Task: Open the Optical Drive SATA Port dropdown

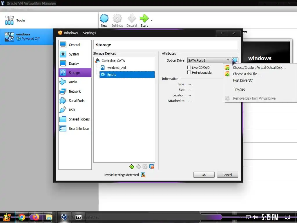Action: [209, 60]
